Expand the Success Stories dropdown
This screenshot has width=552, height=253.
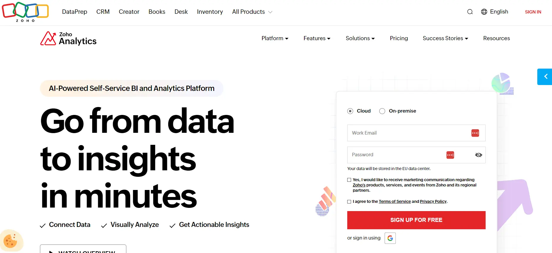(x=444, y=38)
